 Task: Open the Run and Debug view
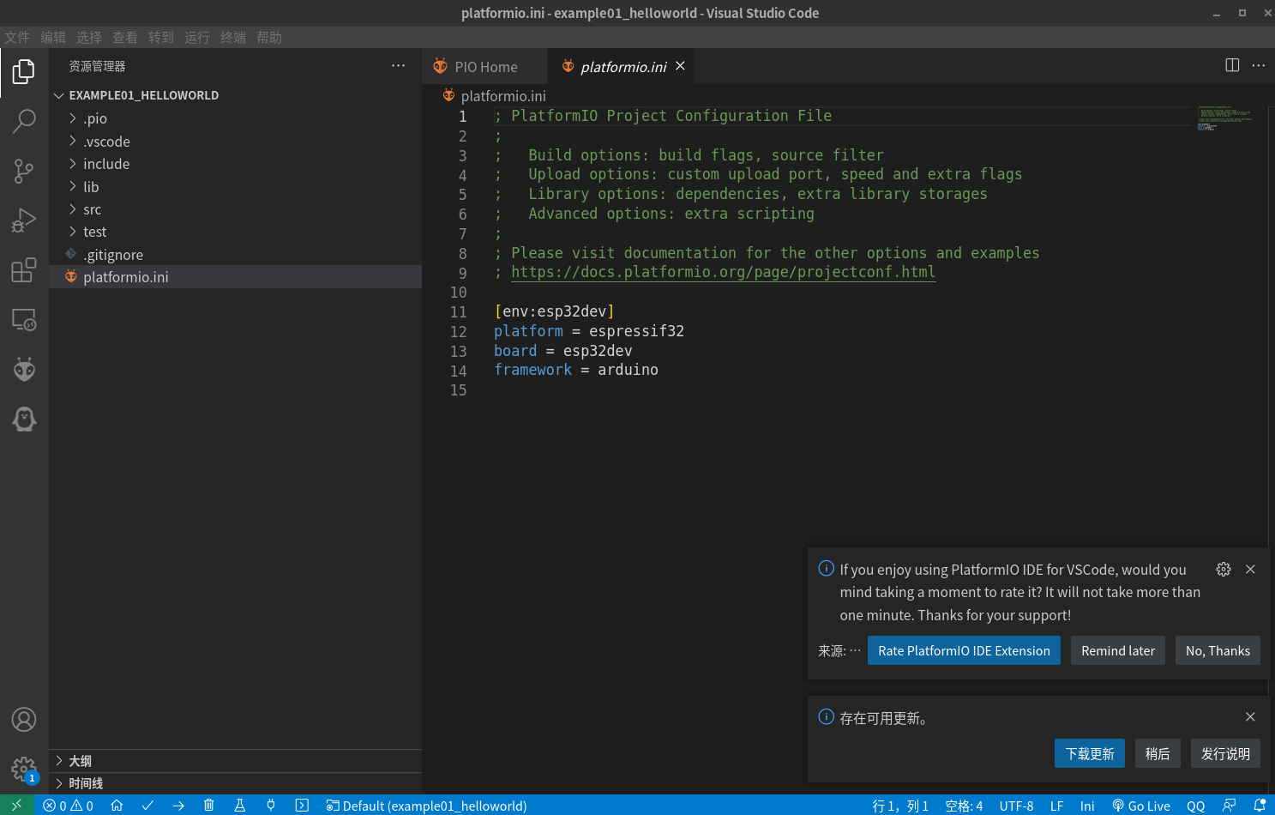24,220
